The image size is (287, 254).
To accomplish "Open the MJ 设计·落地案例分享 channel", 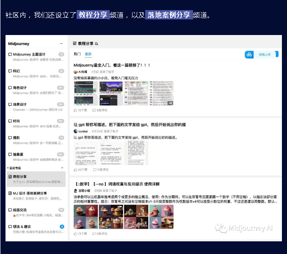I will tap(36, 196).
